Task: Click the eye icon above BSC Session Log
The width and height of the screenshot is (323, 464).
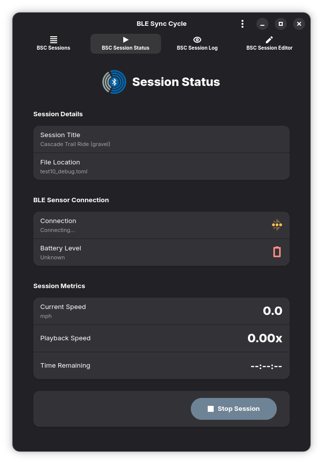Action: click(x=197, y=39)
